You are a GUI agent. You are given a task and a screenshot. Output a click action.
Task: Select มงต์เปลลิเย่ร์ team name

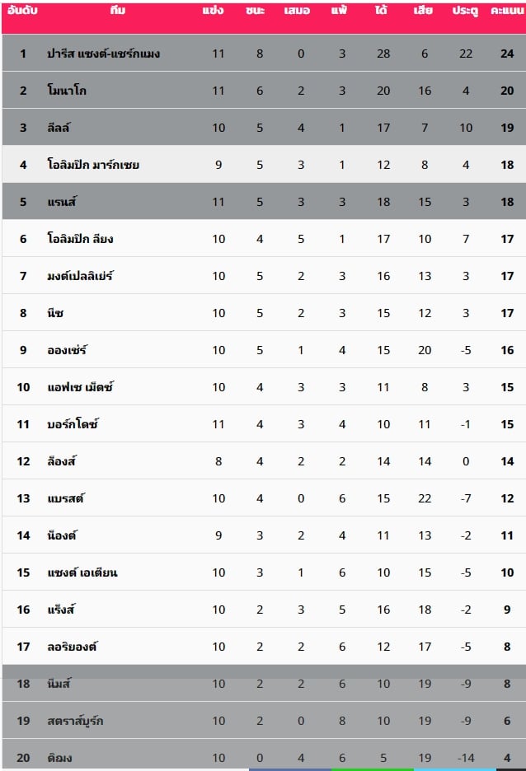[80, 276]
